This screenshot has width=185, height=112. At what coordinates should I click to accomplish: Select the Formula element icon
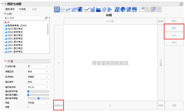pos(147,9)
